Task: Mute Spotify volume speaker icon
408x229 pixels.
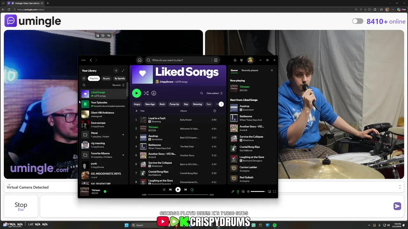Action: (248, 191)
